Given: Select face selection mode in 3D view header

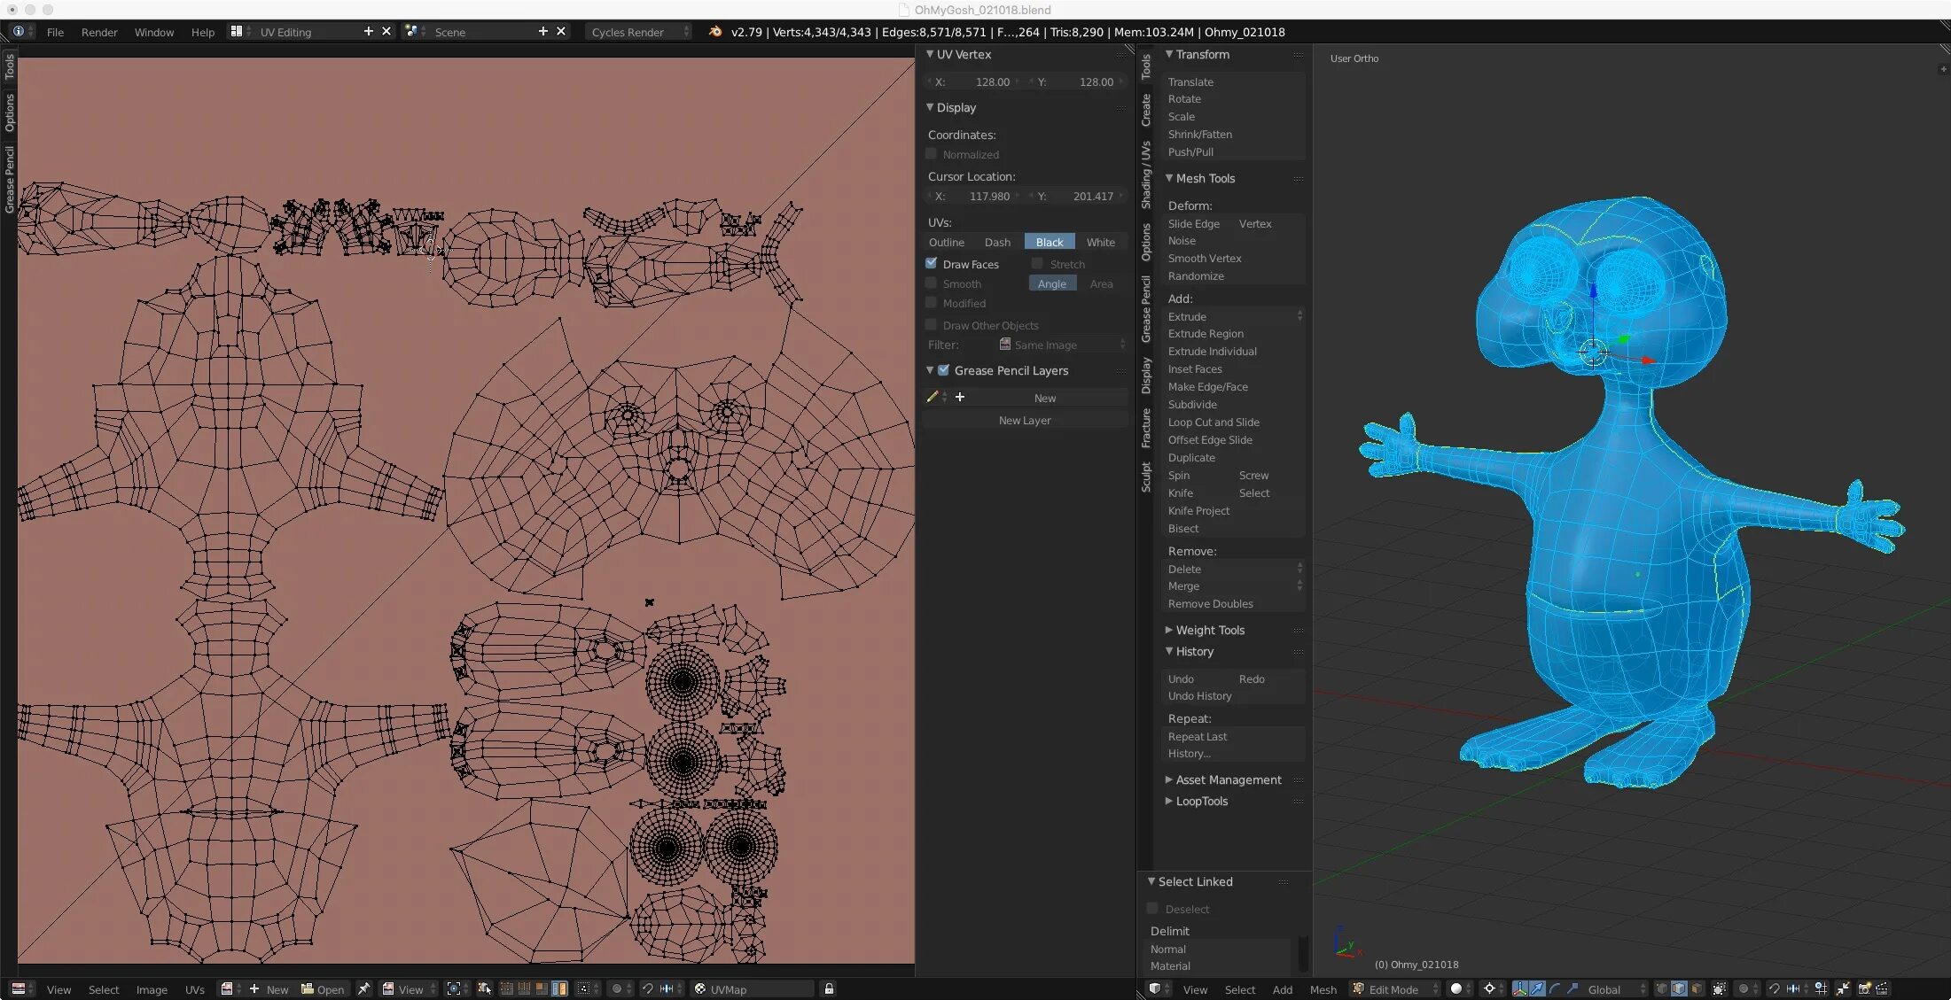Looking at the screenshot, I should coord(1697,988).
